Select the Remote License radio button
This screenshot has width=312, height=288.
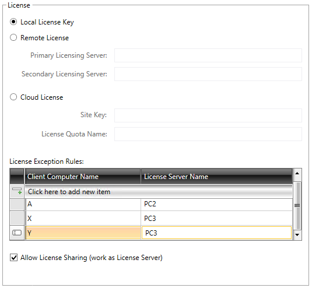pyautogui.click(x=13, y=37)
